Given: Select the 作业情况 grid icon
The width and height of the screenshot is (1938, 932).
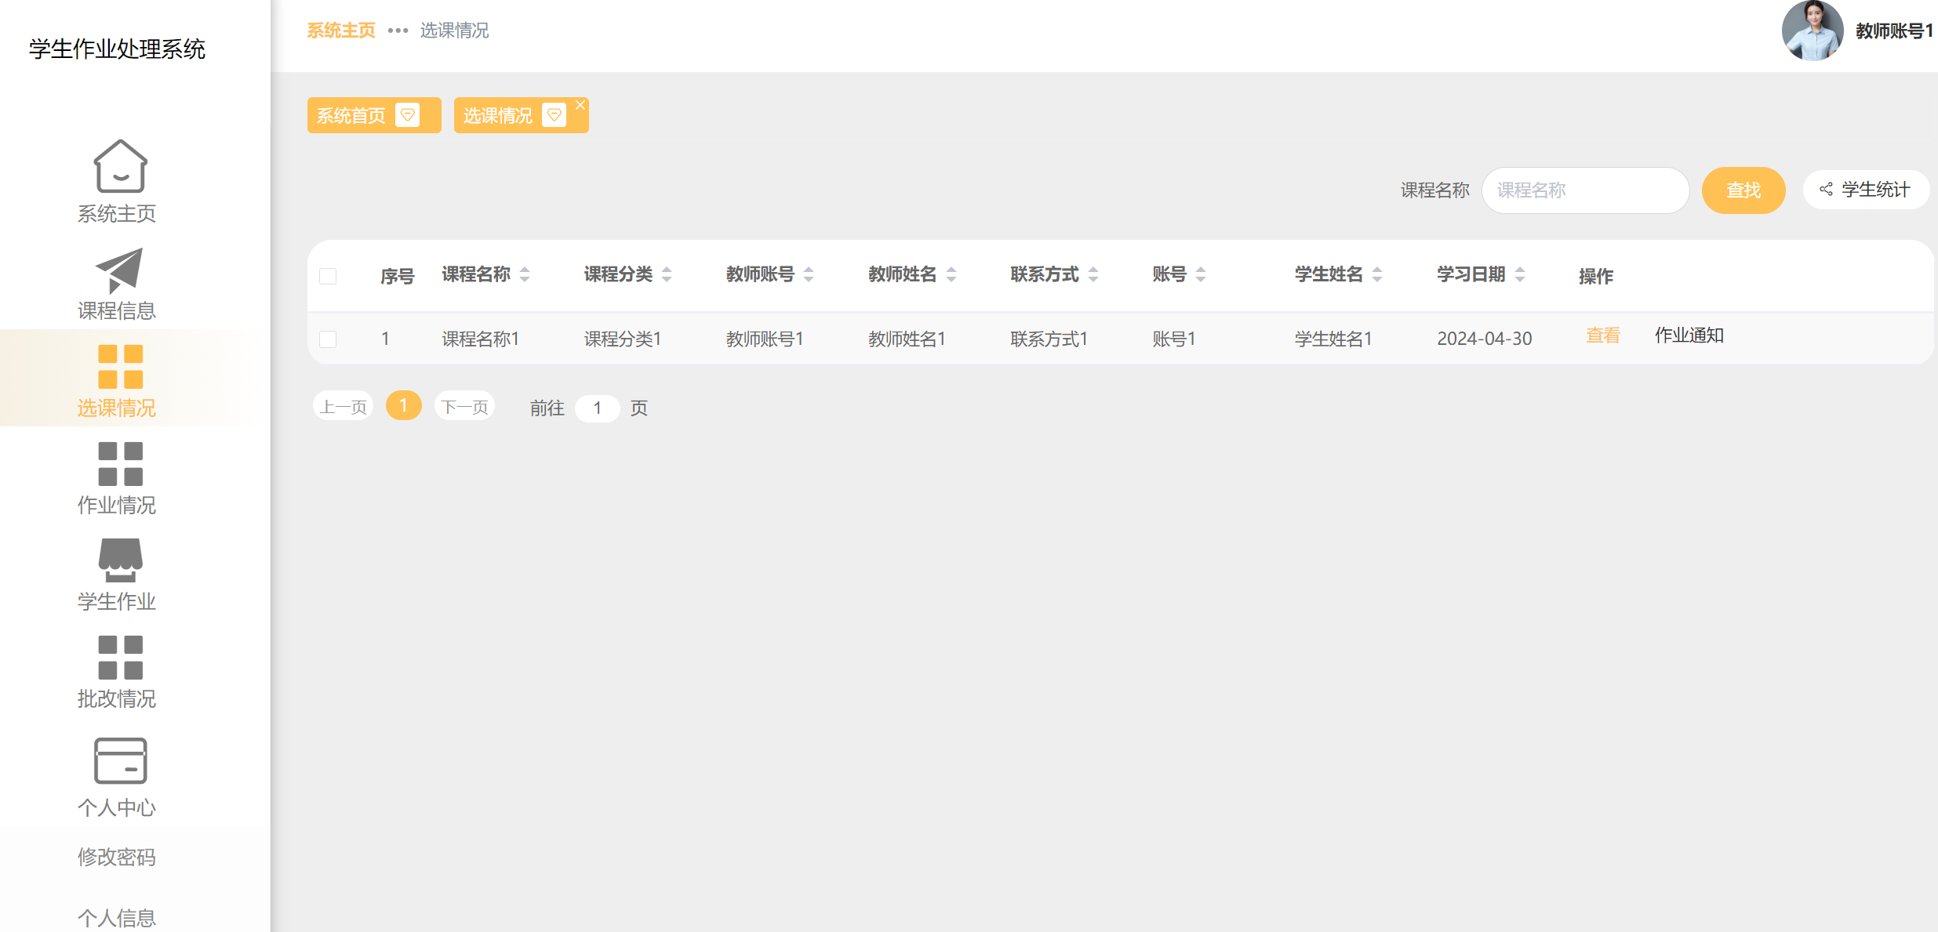Looking at the screenshot, I should [119, 463].
